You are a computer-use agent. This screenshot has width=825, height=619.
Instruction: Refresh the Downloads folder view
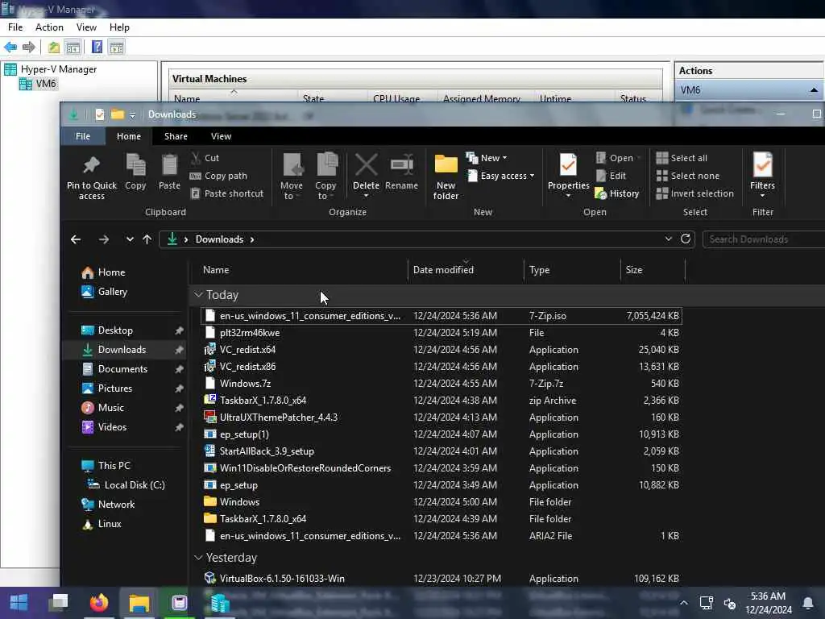click(x=686, y=239)
